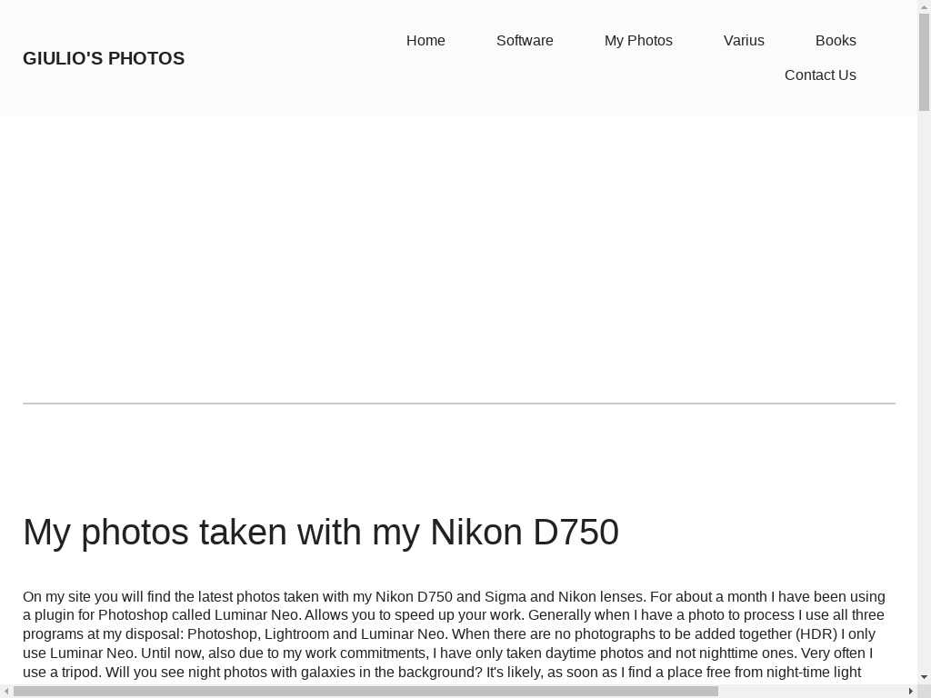Go to the Software menu item

point(525,41)
